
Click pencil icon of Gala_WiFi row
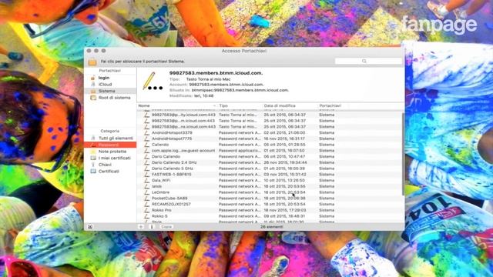click(146, 180)
